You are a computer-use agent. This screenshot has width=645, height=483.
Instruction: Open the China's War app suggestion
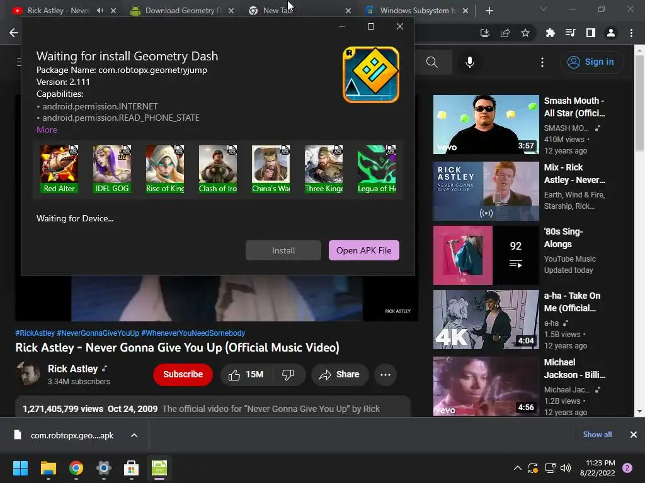[x=271, y=169]
